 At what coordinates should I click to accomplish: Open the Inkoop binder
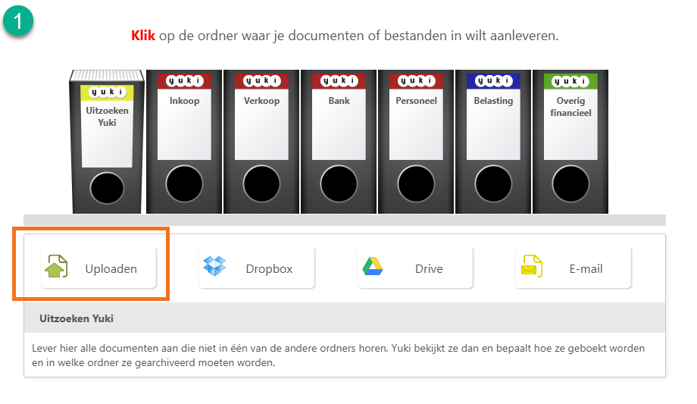point(184,142)
